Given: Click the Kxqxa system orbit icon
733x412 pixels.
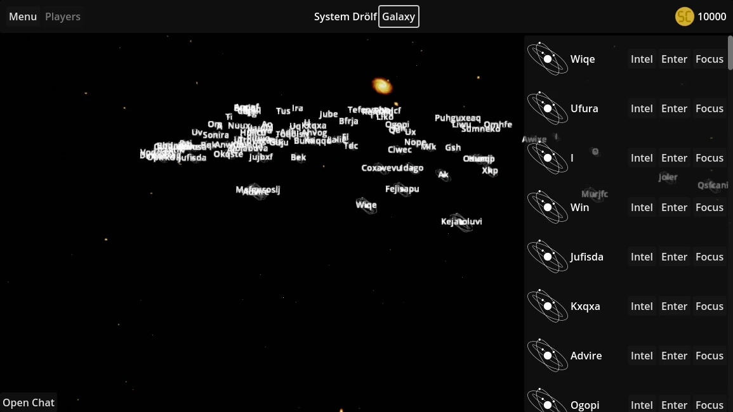Looking at the screenshot, I should [x=548, y=306].
